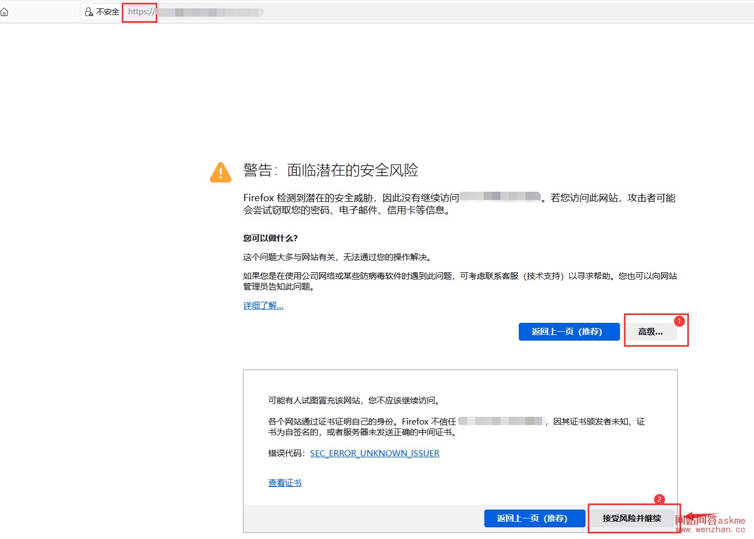Click the 您可以做什么？ subheading

pos(270,238)
